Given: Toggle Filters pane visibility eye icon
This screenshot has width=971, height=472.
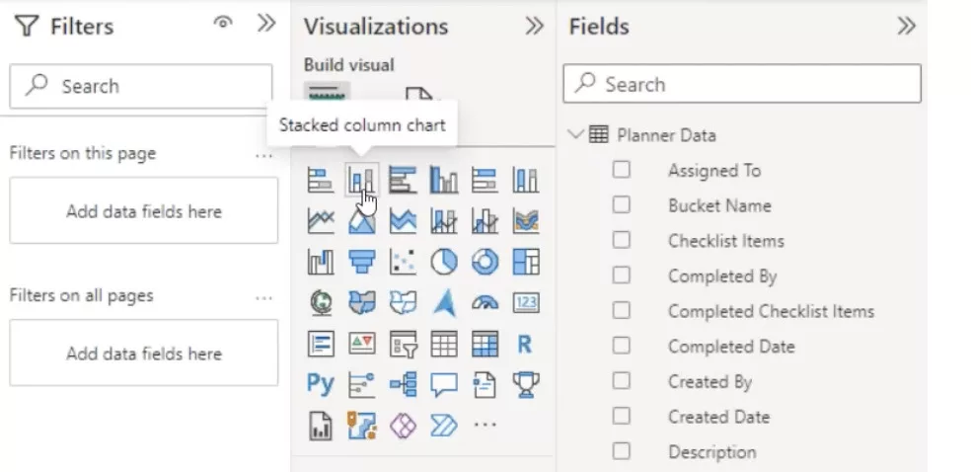Looking at the screenshot, I should pyautogui.click(x=223, y=23).
